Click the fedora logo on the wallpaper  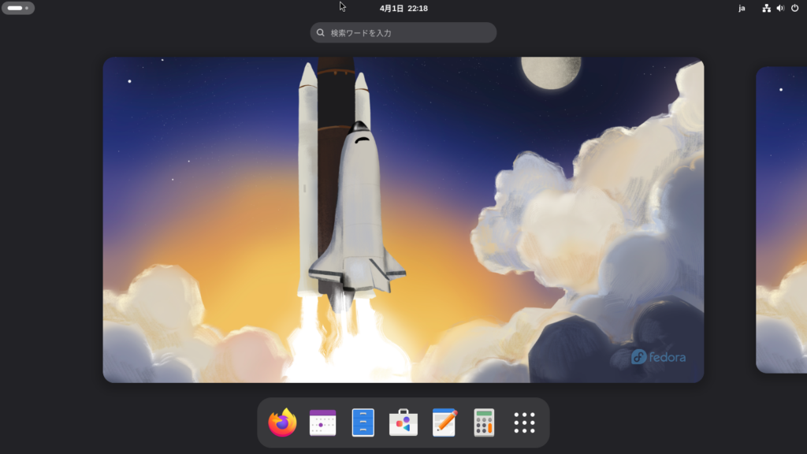[659, 357]
